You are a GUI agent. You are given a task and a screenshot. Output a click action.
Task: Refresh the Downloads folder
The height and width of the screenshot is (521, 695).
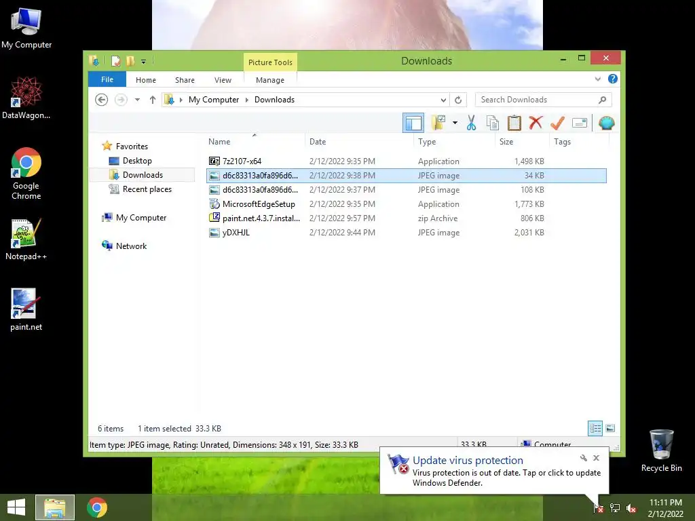click(458, 100)
